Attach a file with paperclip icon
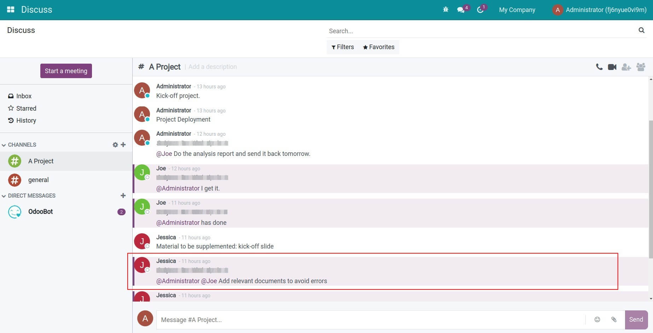 point(614,320)
